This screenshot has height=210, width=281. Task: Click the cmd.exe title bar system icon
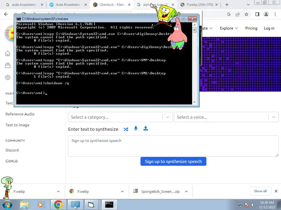18,19
